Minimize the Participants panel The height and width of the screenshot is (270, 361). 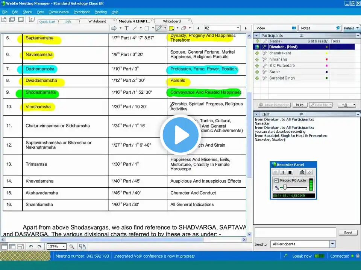(358, 36)
